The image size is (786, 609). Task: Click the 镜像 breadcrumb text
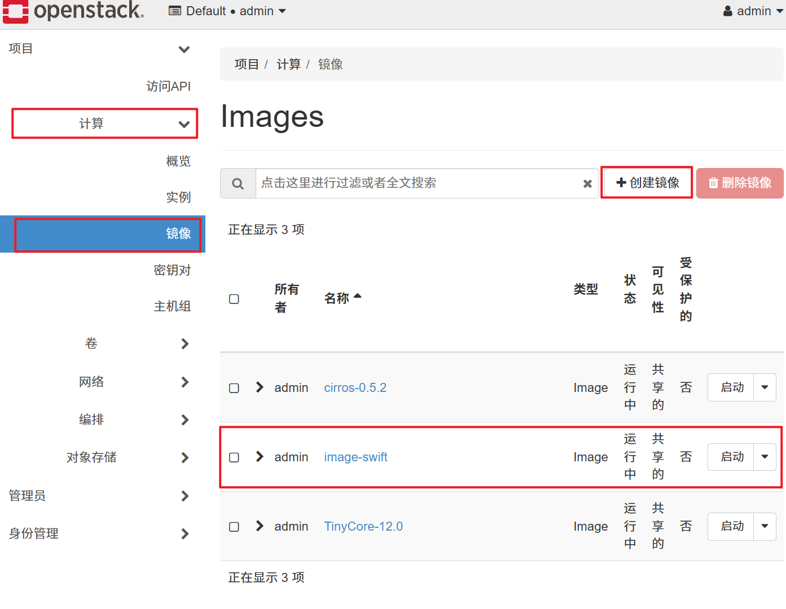(331, 64)
